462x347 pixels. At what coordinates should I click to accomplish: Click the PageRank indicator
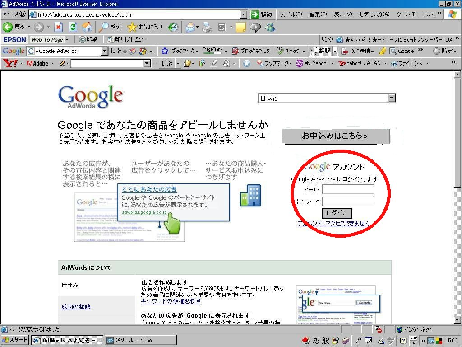[213, 51]
